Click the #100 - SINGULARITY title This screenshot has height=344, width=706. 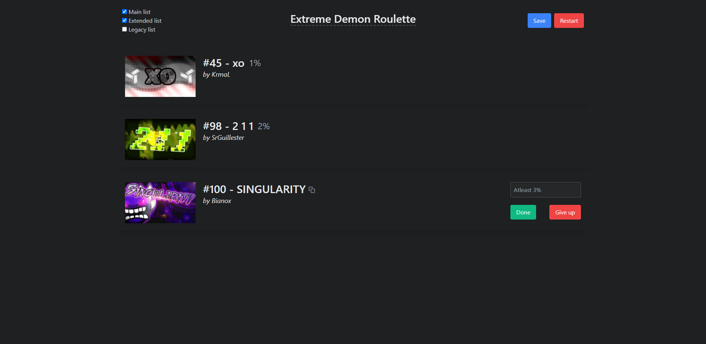pyautogui.click(x=254, y=189)
